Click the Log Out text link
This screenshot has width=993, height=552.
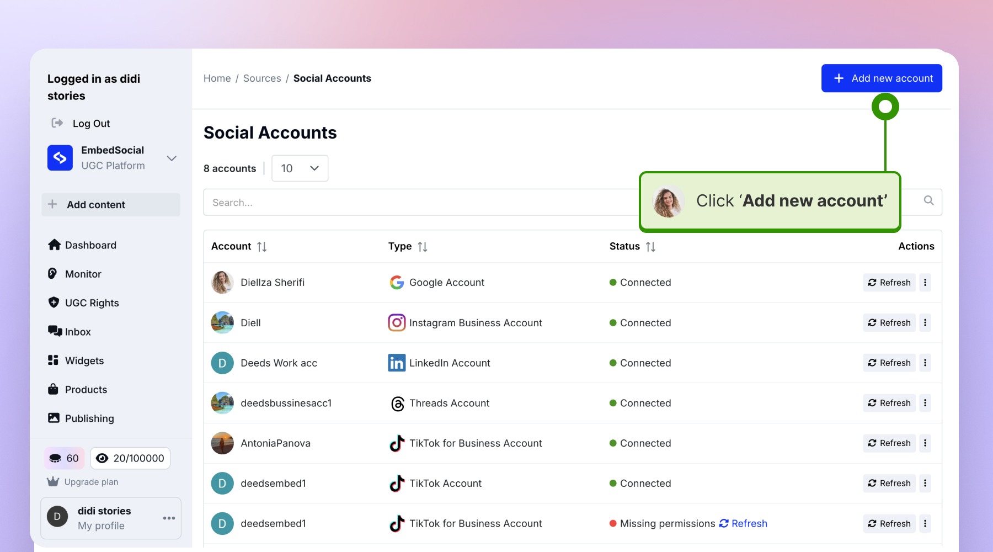[91, 124]
